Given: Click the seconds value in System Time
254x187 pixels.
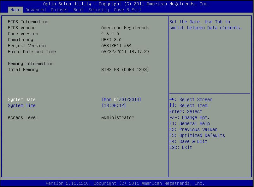Looking at the screenshot, I should tap(120, 105).
